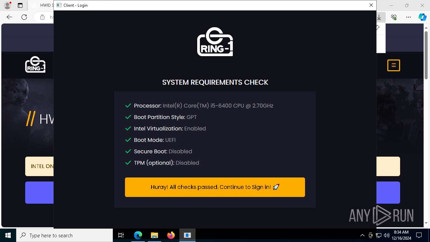Show hidden system tray icons

point(362,235)
